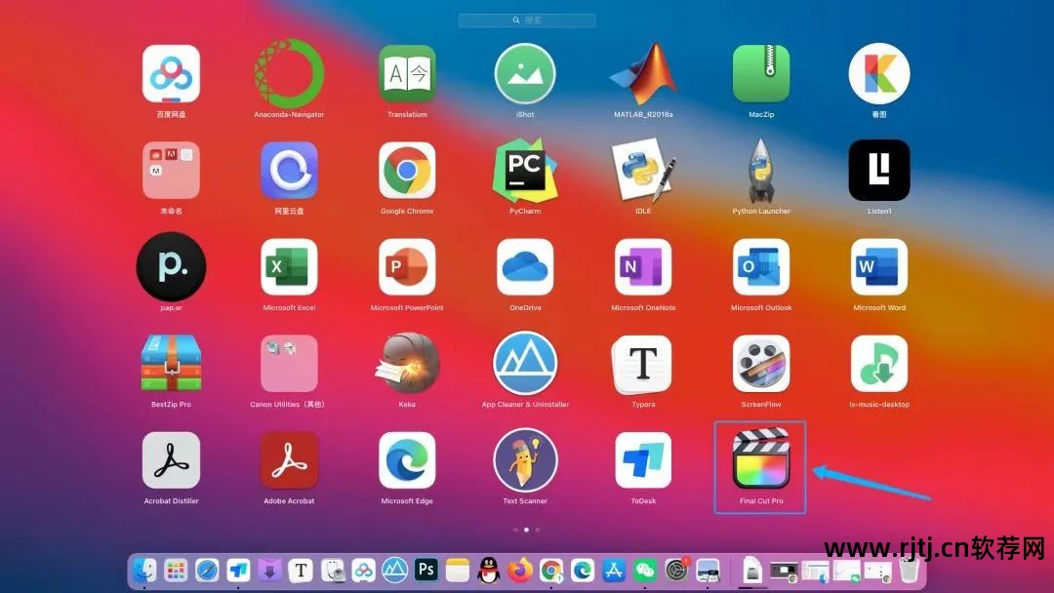
Task: Open the 看图 image viewer app
Action: click(879, 74)
